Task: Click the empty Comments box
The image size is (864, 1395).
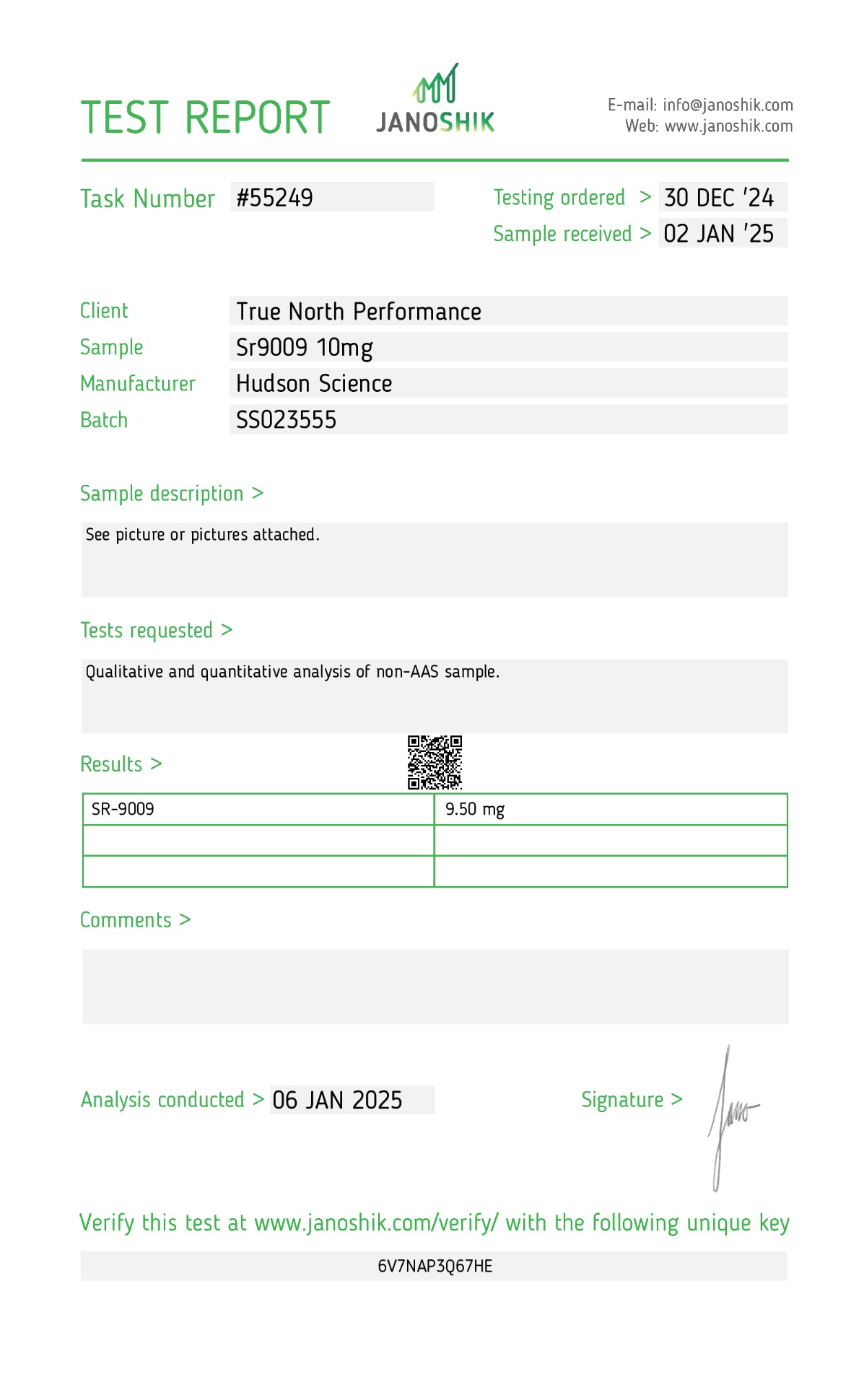Action: pyautogui.click(x=435, y=987)
